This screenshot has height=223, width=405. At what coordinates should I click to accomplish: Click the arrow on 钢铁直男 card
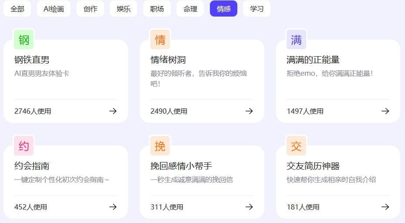tap(113, 111)
